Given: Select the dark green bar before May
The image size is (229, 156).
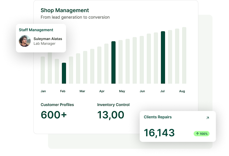Looking at the screenshot, I should coord(113,62).
